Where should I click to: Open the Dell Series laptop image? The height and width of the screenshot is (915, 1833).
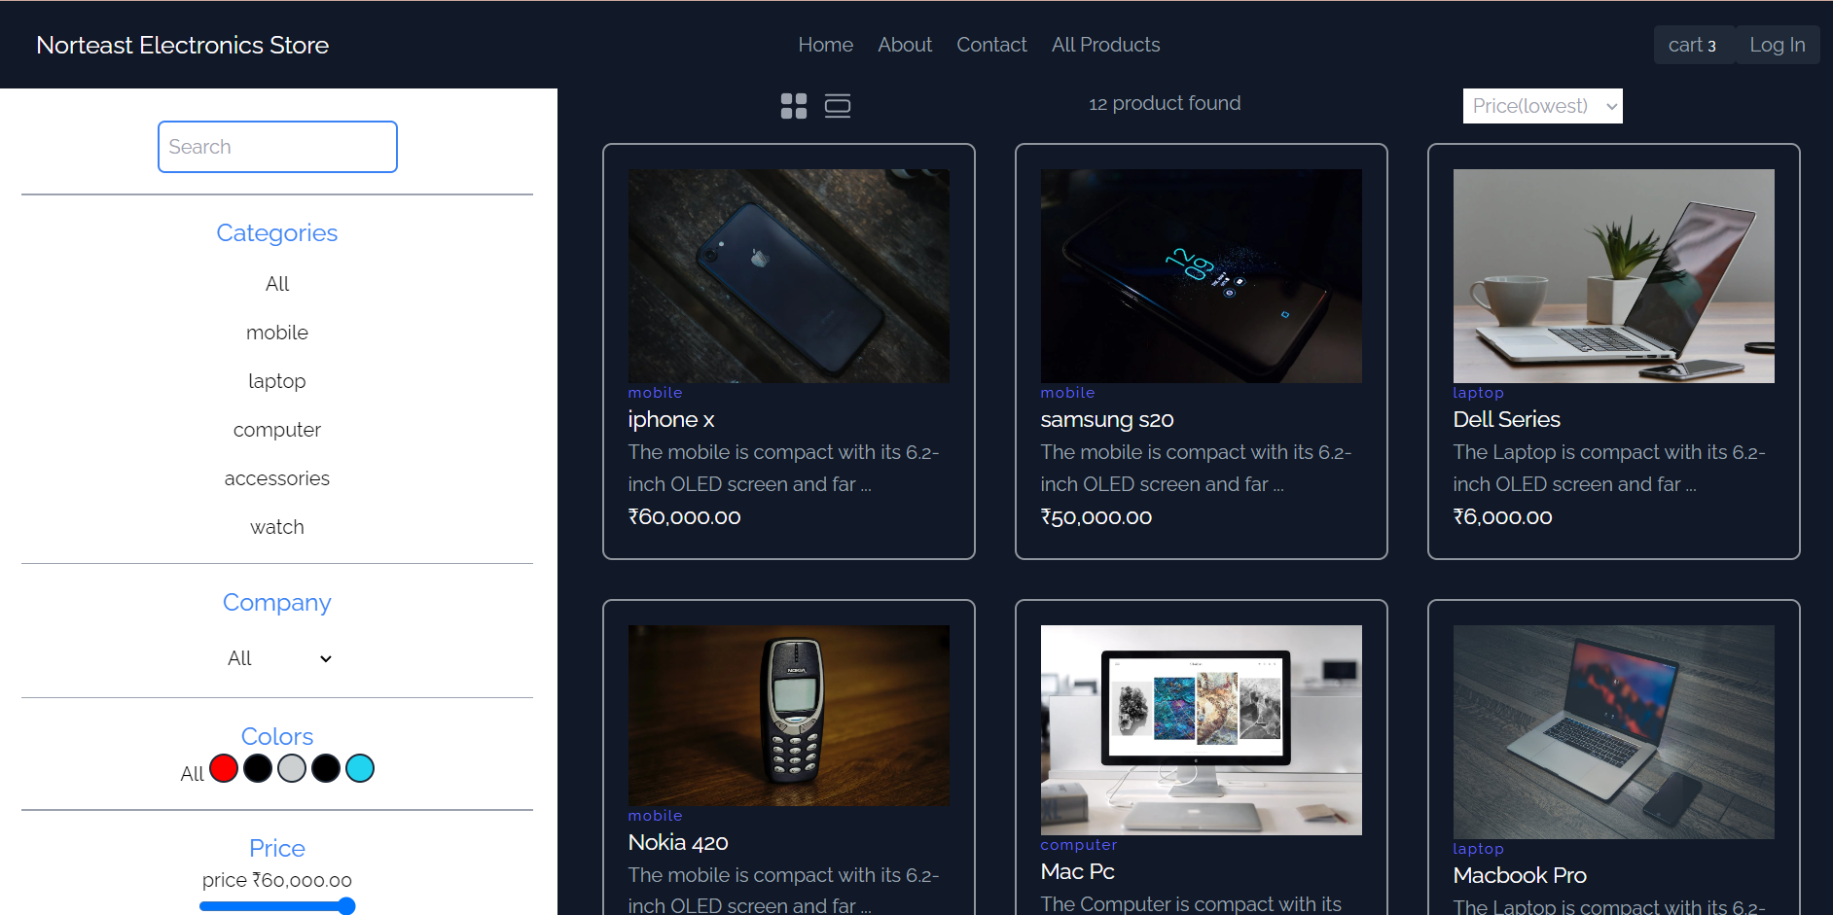pos(1613,276)
